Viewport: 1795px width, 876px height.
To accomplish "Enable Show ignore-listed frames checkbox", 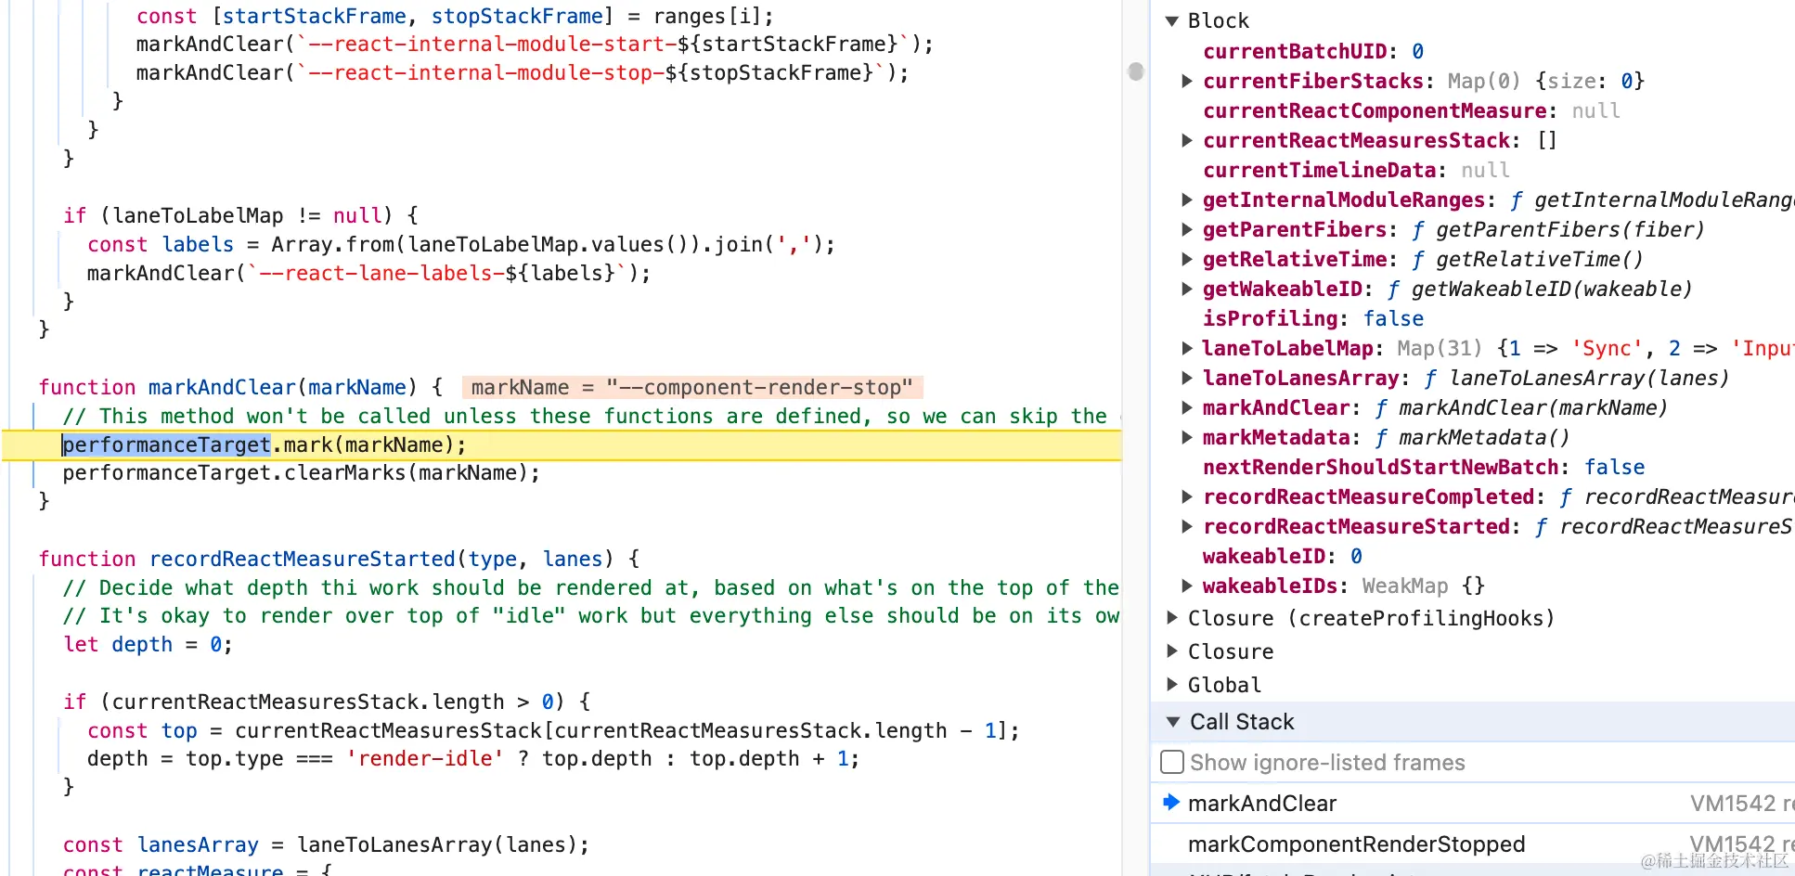I will click(x=1172, y=762).
